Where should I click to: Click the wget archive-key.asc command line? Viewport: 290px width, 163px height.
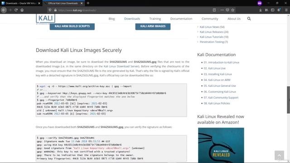tap(84, 86)
